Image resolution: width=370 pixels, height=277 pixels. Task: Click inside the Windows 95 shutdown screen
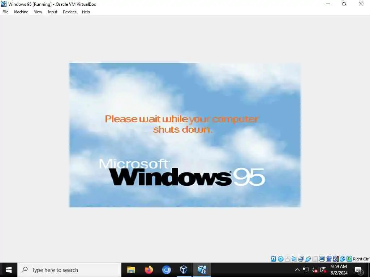(x=185, y=135)
